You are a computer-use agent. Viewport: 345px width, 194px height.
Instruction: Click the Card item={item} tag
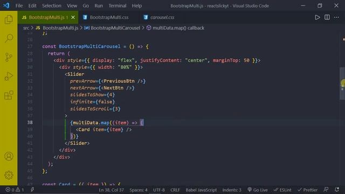[104, 129]
